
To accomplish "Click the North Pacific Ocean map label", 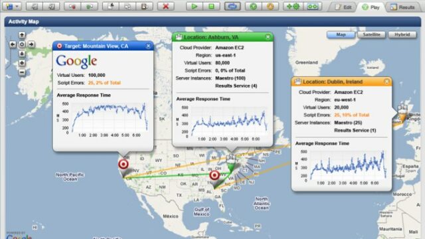I will (70, 177).
